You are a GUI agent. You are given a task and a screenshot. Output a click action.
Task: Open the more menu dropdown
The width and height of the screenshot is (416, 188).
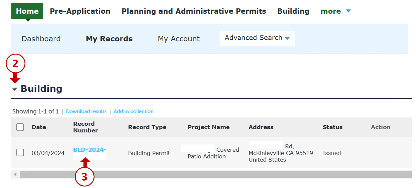(335, 11)
